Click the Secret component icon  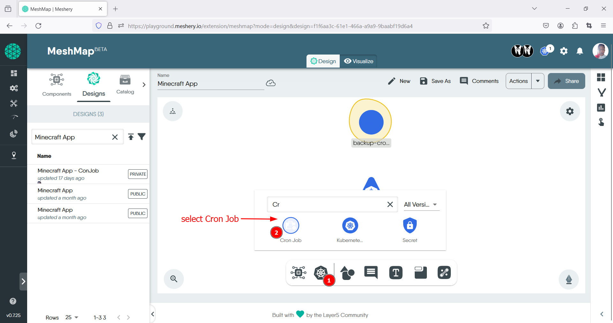click(410, 226)
